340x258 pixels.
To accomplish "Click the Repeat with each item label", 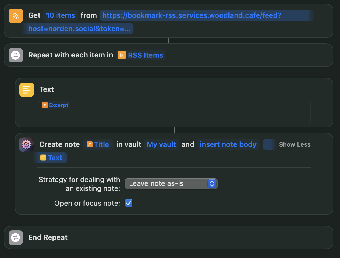I will (x=71, y=55).
